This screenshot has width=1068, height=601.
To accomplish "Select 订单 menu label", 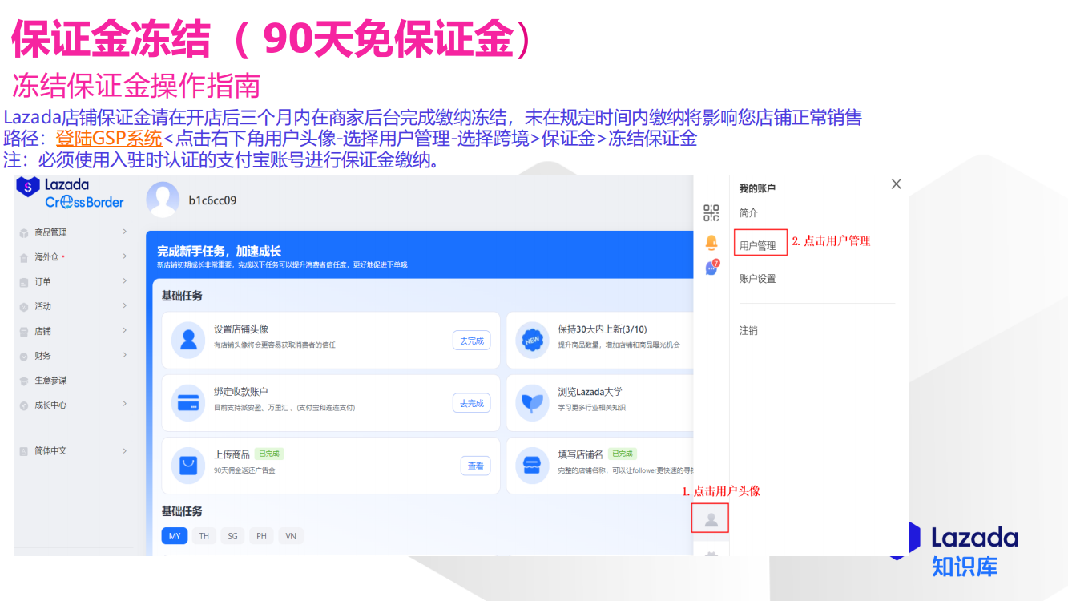I will point(42,282).
